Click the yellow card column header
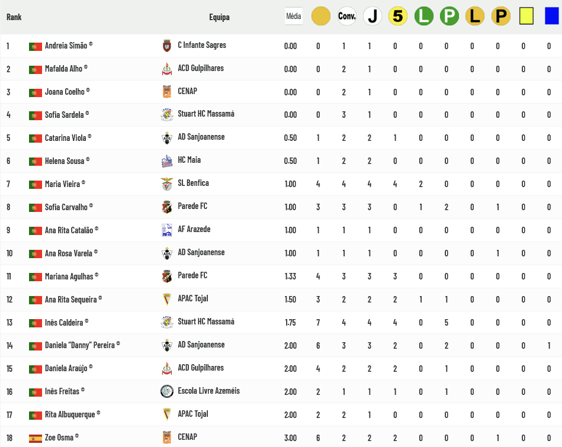 pos(526,17)
